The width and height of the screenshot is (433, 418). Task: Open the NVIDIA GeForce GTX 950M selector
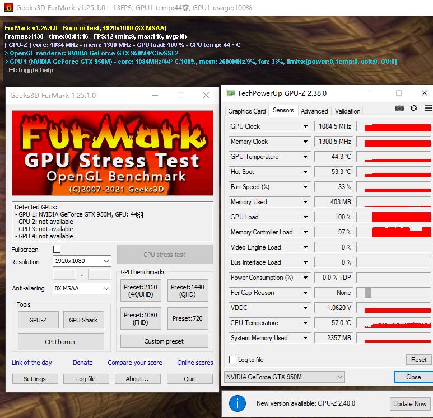tap(285, 377)
